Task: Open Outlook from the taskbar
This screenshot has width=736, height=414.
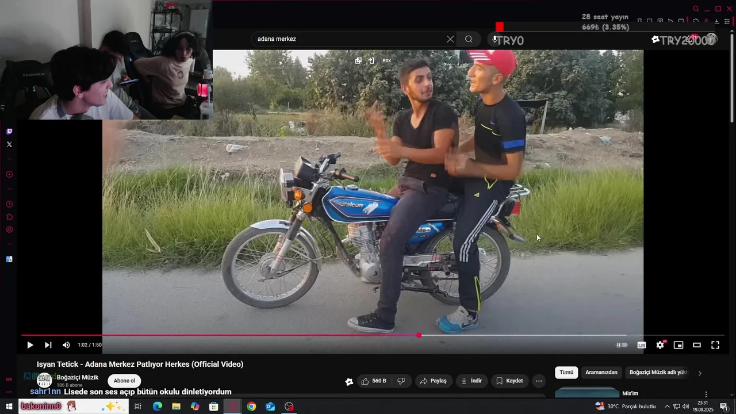Action: coord(270,407)
